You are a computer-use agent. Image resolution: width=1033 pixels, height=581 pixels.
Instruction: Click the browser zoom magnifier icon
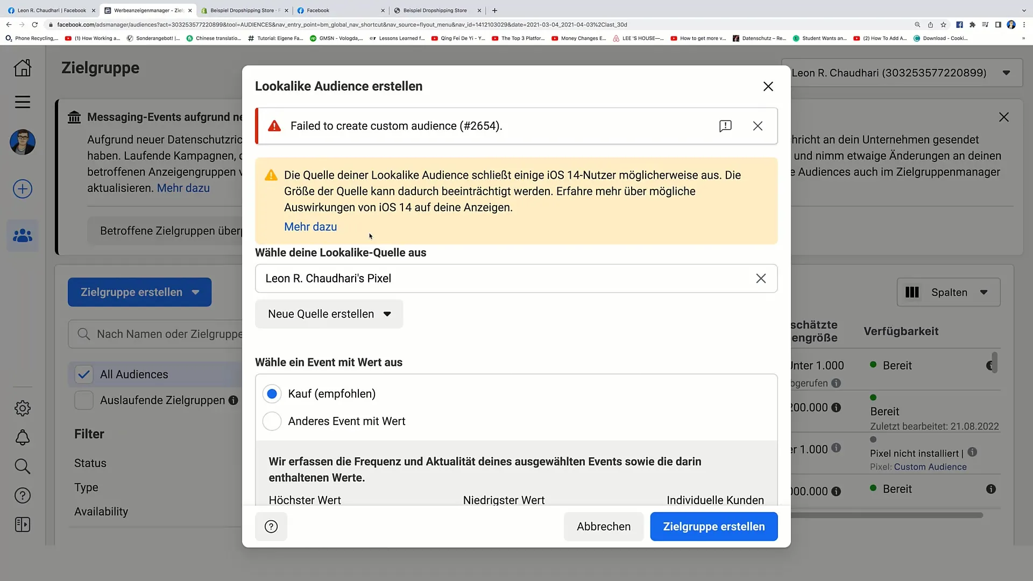click(917, 25)
